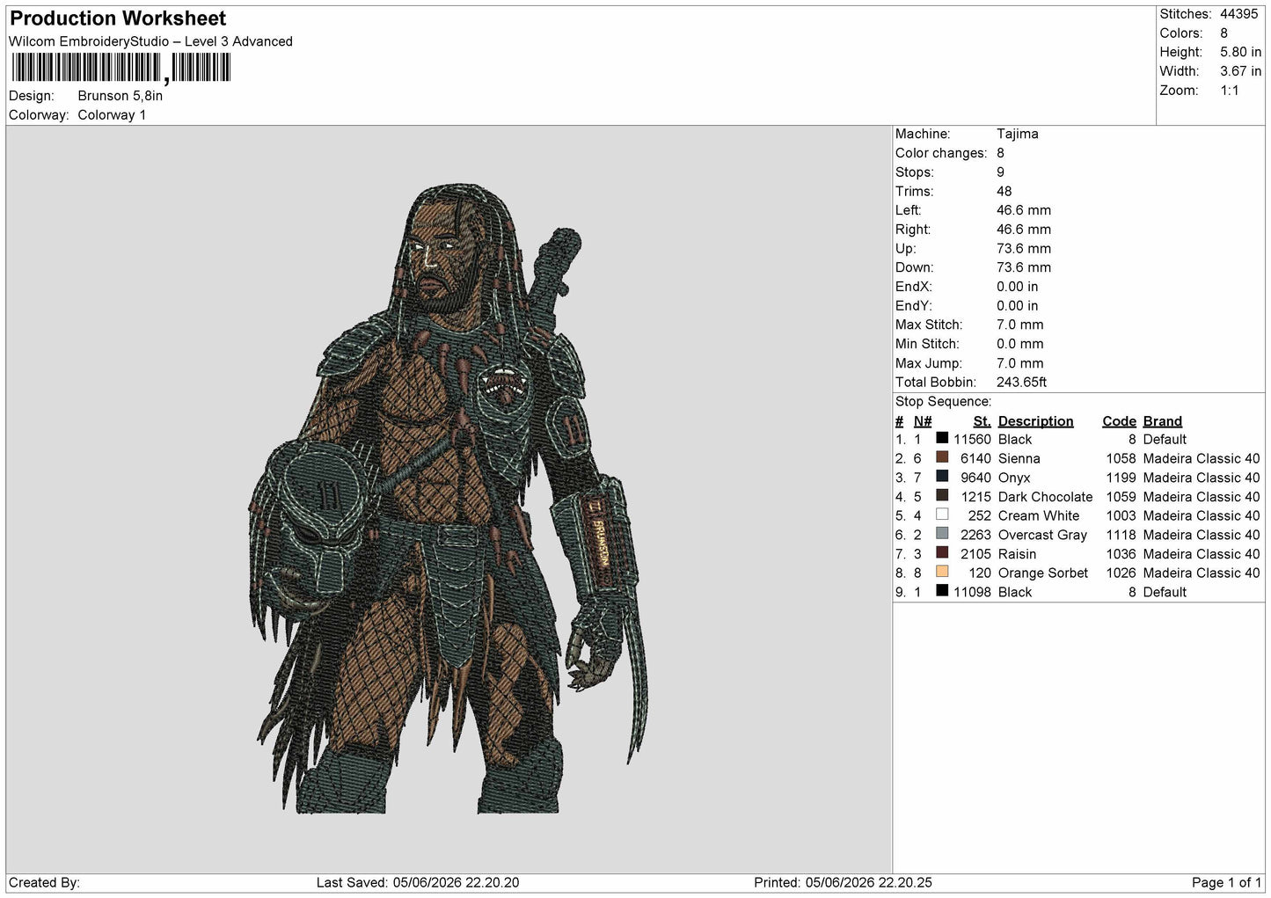Image resolution: width=1271 pixels, height=898 pixels.
Task: Click the thread code 1026
Action: point(1121,573)
